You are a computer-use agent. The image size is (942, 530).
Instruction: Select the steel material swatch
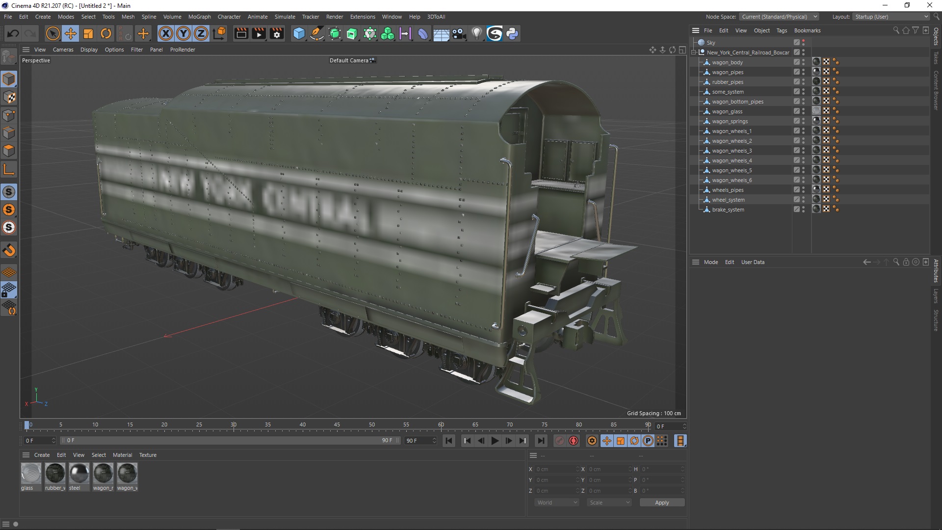click(79, 474)
